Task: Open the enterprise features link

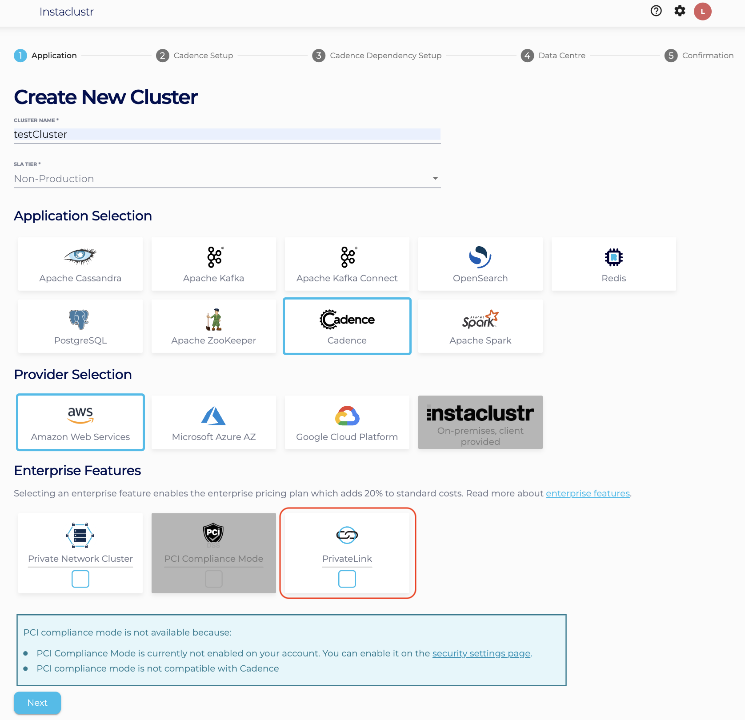Action: tap(587, 493)
